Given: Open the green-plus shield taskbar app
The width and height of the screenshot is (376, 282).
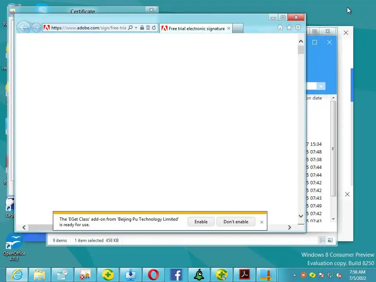Looking at the screenshot, I should 222,275.
